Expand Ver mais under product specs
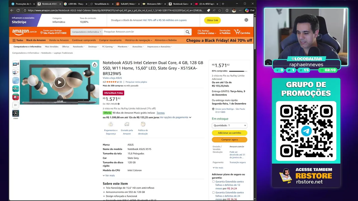 click(109, 175)
